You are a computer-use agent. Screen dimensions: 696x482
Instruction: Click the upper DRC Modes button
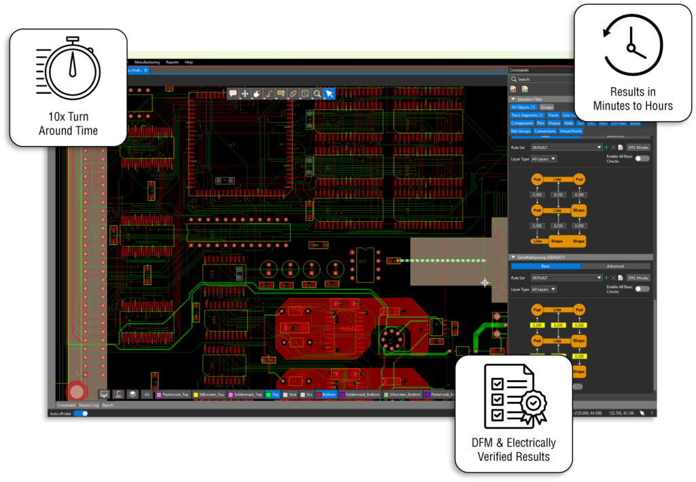click(638, 148)
